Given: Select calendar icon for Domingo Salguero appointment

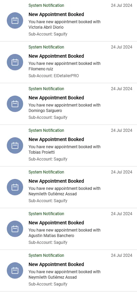Looking at the screenshot, I should [x=15, y=104].
